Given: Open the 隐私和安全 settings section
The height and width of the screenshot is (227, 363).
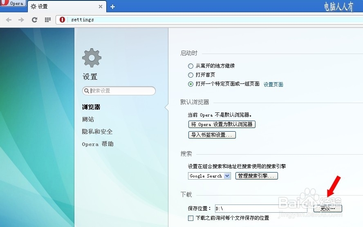Looking at the screenshot, I should [97, 132].
